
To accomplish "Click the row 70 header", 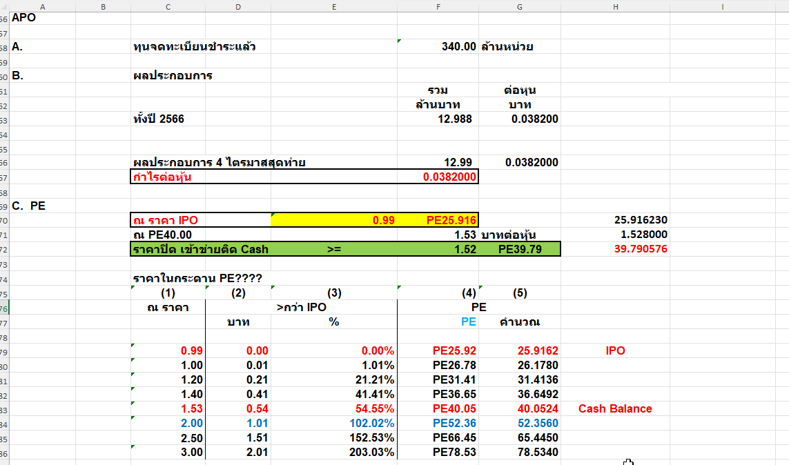I will click(x=5, y=221).
